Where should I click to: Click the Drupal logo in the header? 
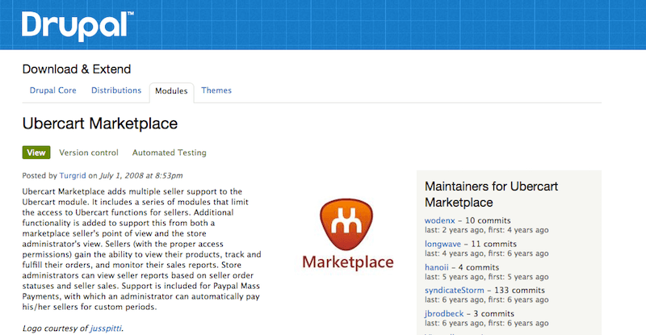(77, 26)
